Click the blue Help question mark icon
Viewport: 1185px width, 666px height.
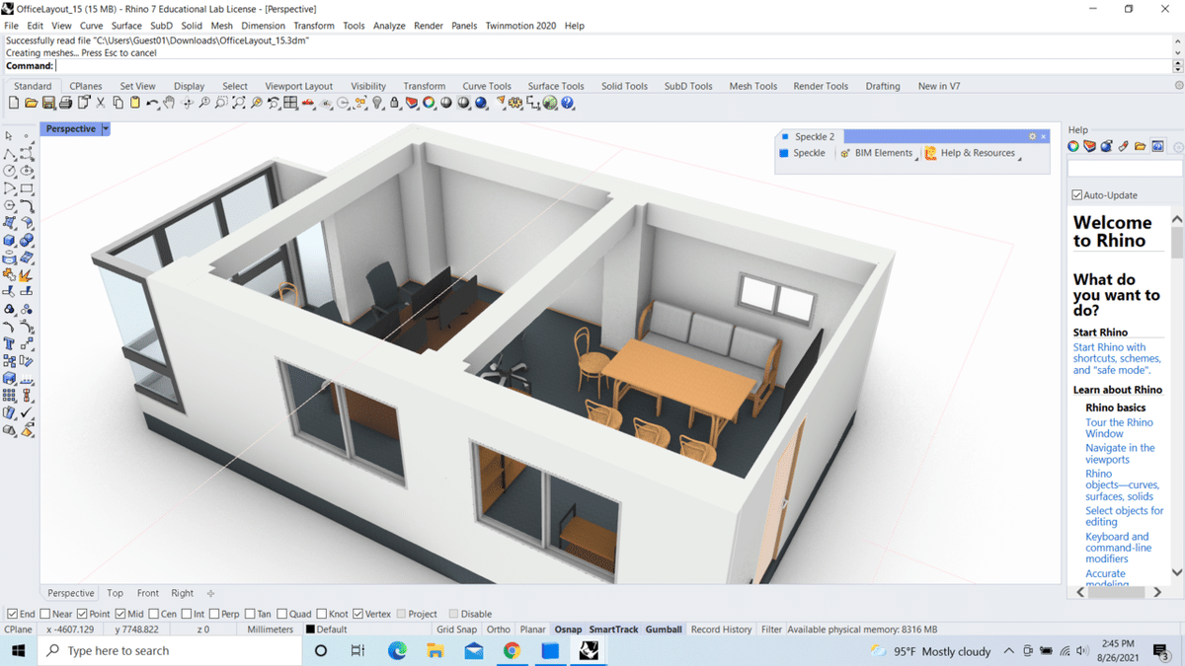click(567, 103)
